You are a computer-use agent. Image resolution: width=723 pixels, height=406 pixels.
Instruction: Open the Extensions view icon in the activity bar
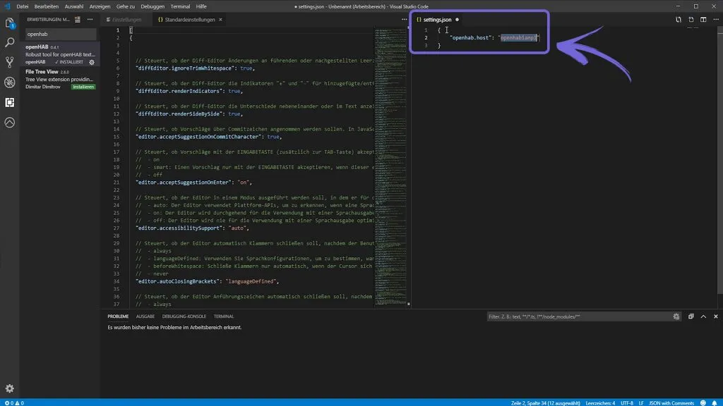(9, 102)
